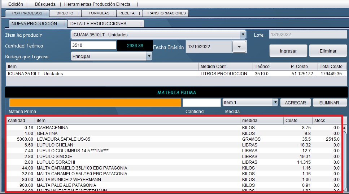Viewport: 349px width, 194px height.
Task: Click the Ingresar button
Action: point(288,51)
